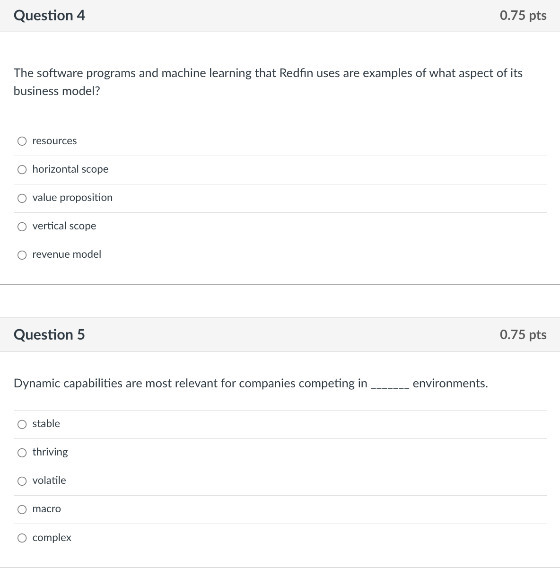The height and width of the screenshot is (577, 560).
Task: Click the Question 5 header
Action: point(49,334)
